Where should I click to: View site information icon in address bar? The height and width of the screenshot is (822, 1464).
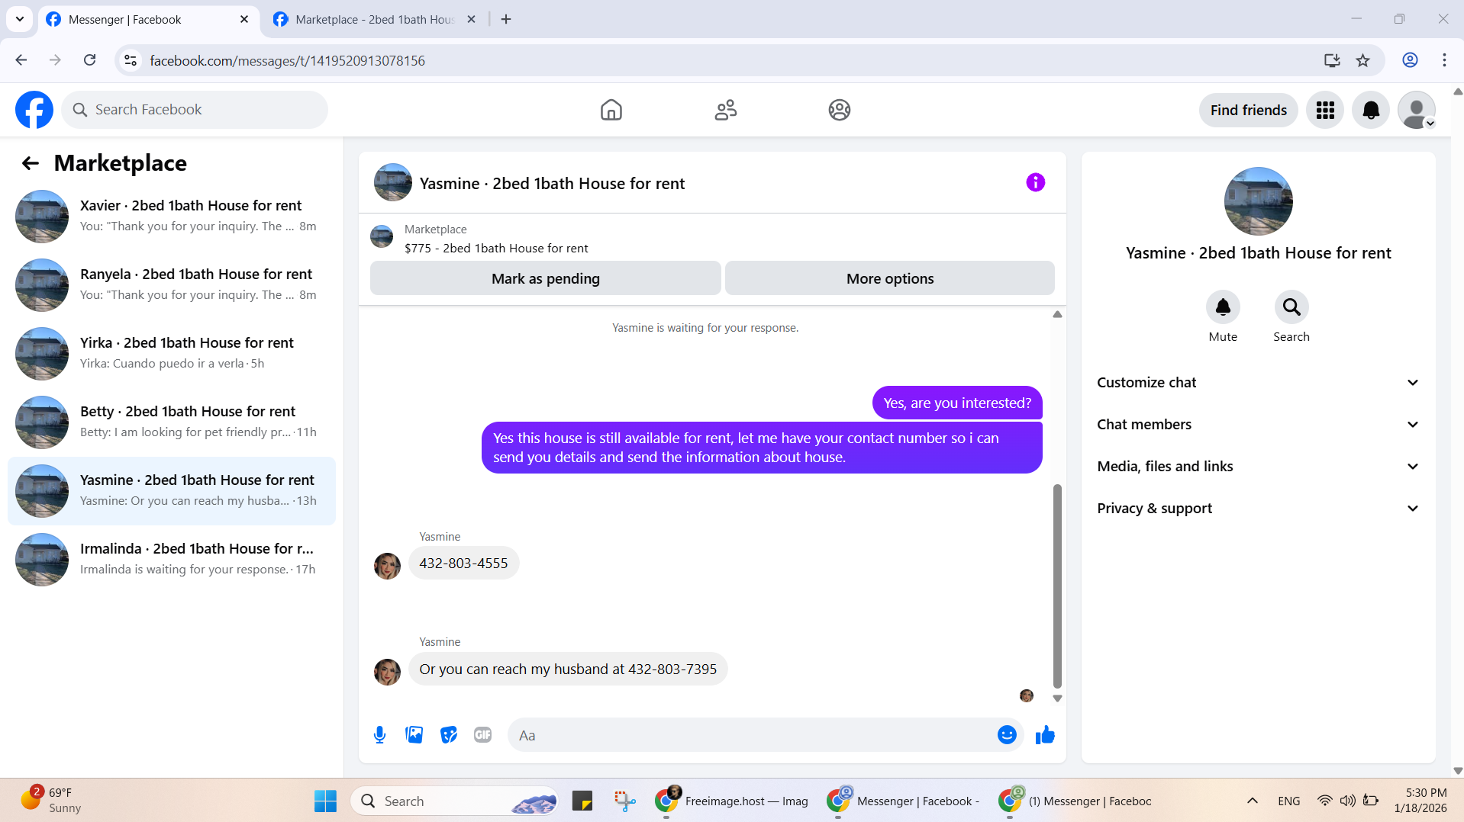131,60
